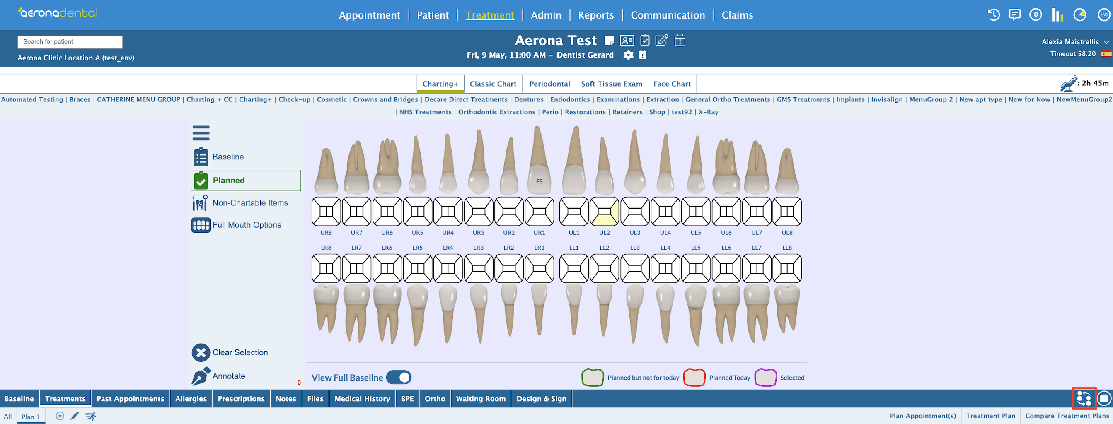Open the messages chat icon in top bar
Screen dimensions: 1113x424
coord(1014,14)
